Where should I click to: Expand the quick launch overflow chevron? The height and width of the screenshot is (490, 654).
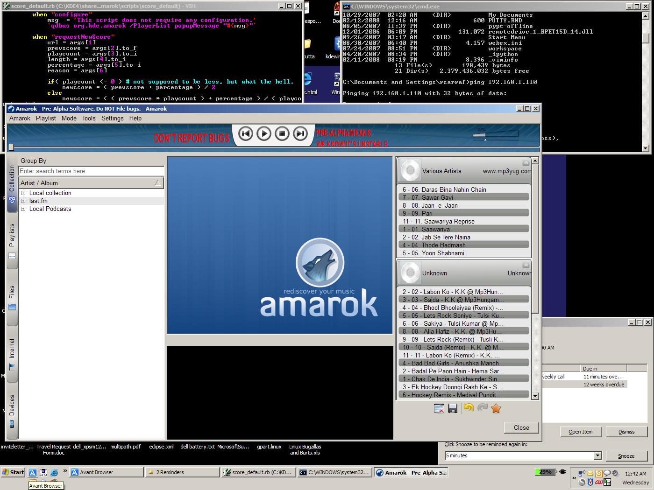[x=65, y=471]
